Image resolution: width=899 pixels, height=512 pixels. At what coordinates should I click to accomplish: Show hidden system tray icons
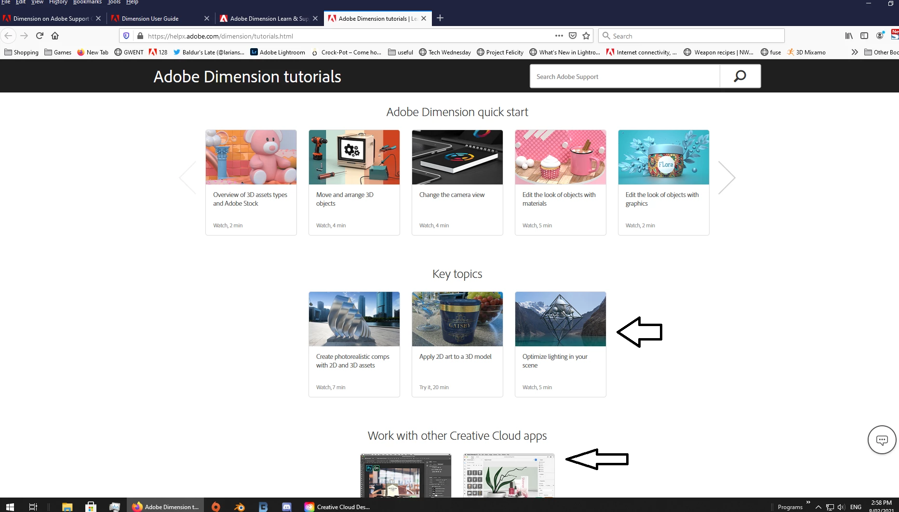pos(818,507)
